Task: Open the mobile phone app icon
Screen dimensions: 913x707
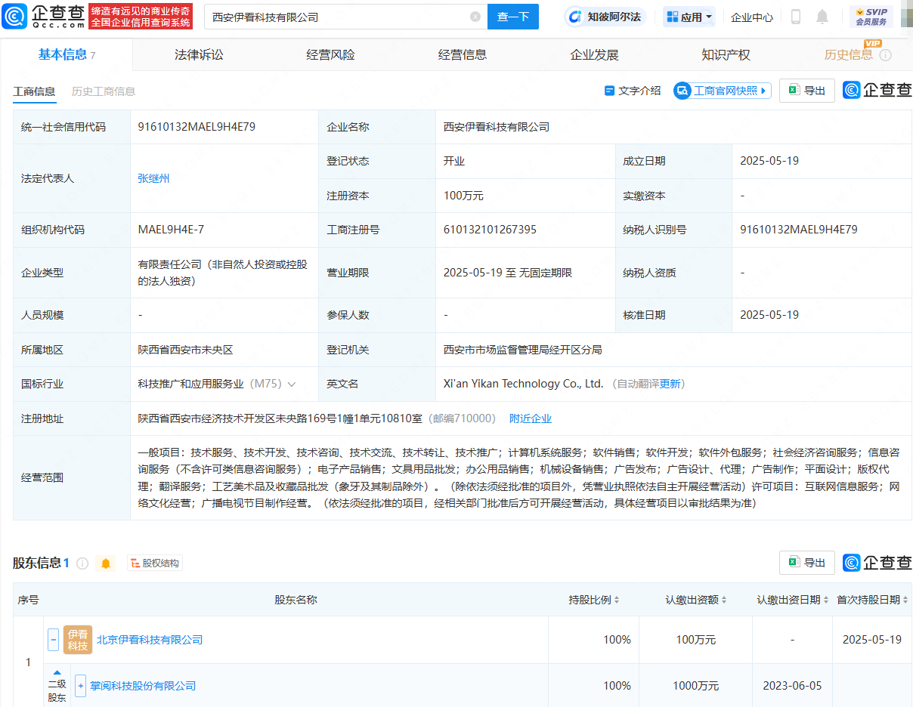Action: [795, 17]
